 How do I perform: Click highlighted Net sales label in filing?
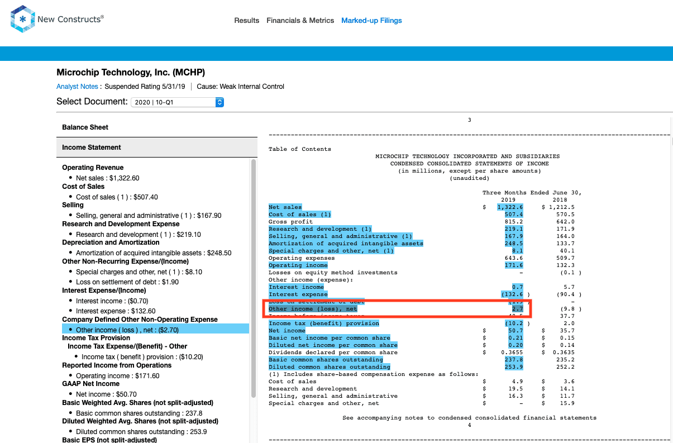(285, 207)
